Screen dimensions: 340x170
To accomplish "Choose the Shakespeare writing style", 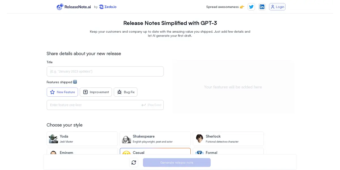I will [155, 139].
